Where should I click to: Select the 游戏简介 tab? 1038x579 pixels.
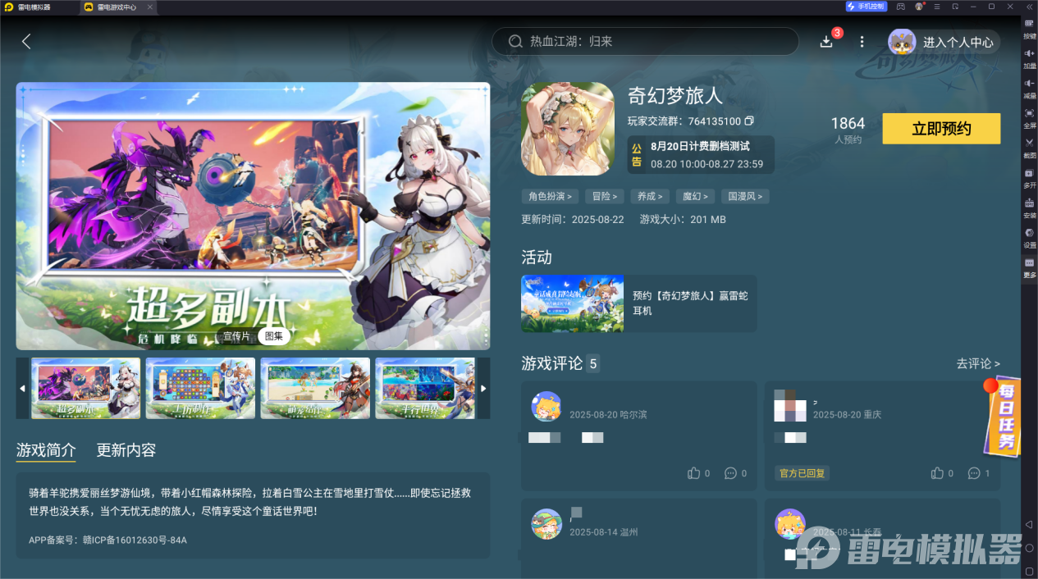46,450
